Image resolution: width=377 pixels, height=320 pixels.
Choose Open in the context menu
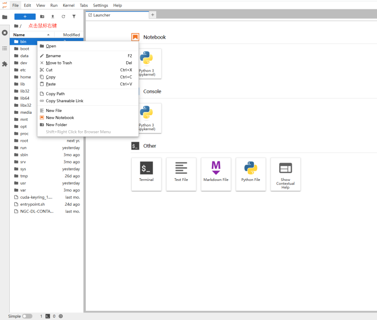[88, 46]
